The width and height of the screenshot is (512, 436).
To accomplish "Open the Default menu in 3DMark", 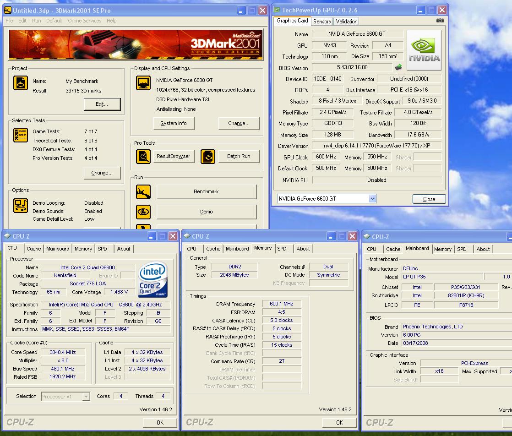I will [x=54, y=21].
